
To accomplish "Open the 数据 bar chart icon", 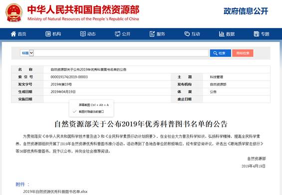I will click(x=222, y=33).
